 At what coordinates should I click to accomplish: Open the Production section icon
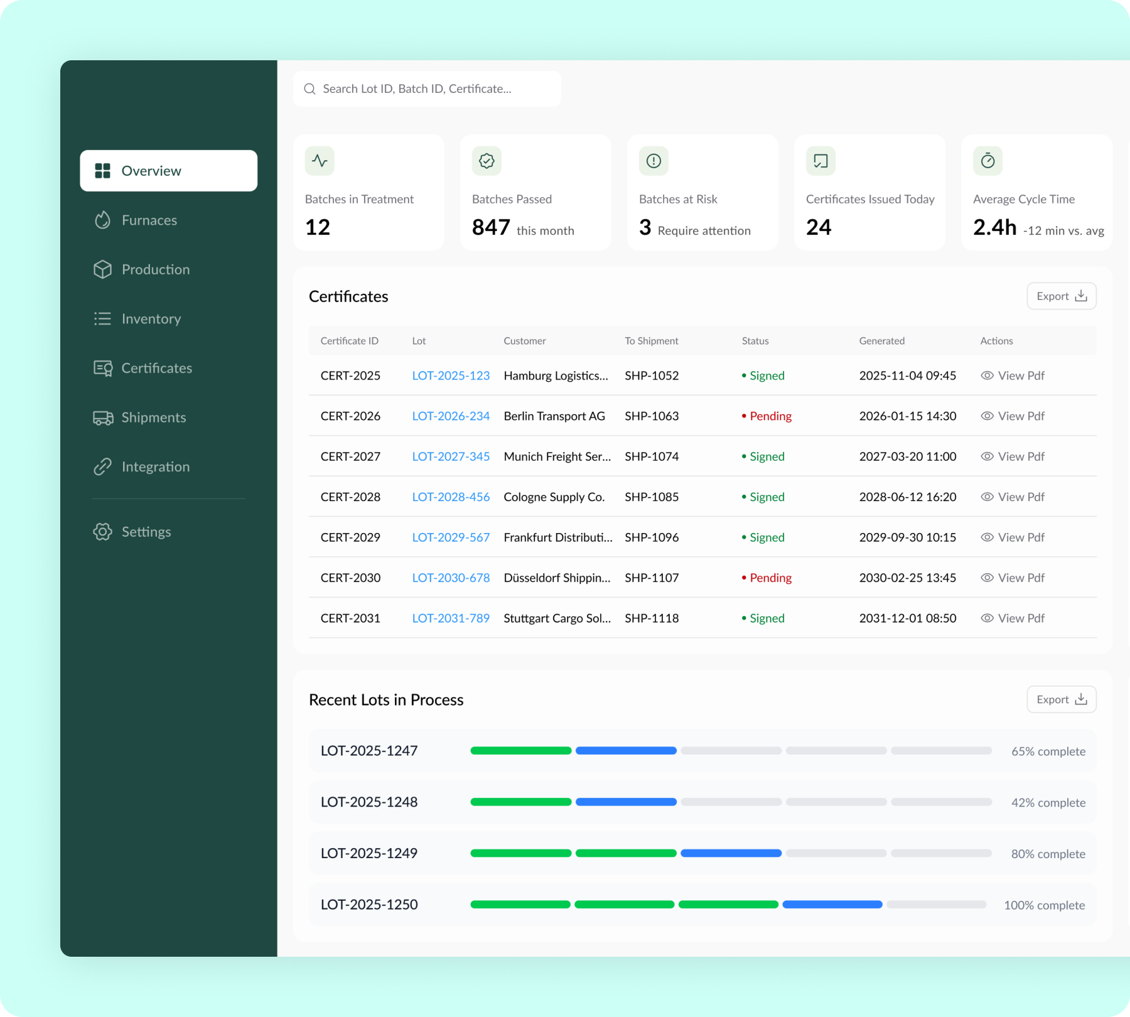pyautogui.click(x=102, y=269)
